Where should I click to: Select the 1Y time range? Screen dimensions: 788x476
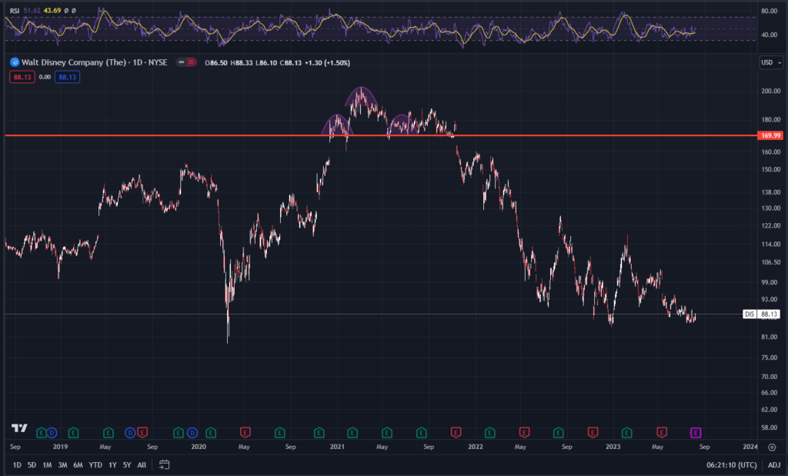(112, 465)
